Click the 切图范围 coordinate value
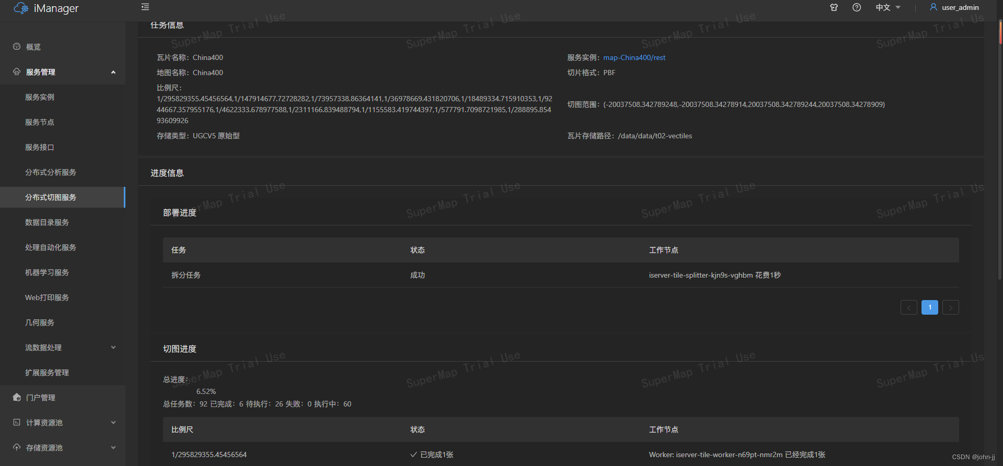Screen dimensions: 1003x466 744,104
